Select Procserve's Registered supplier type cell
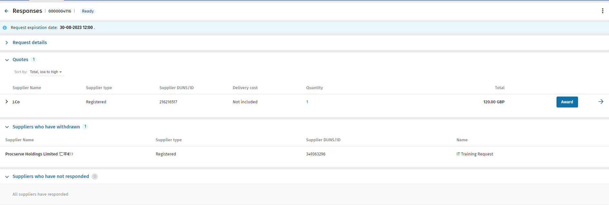Viewport: 609px width, 205px height. point(166,154)
